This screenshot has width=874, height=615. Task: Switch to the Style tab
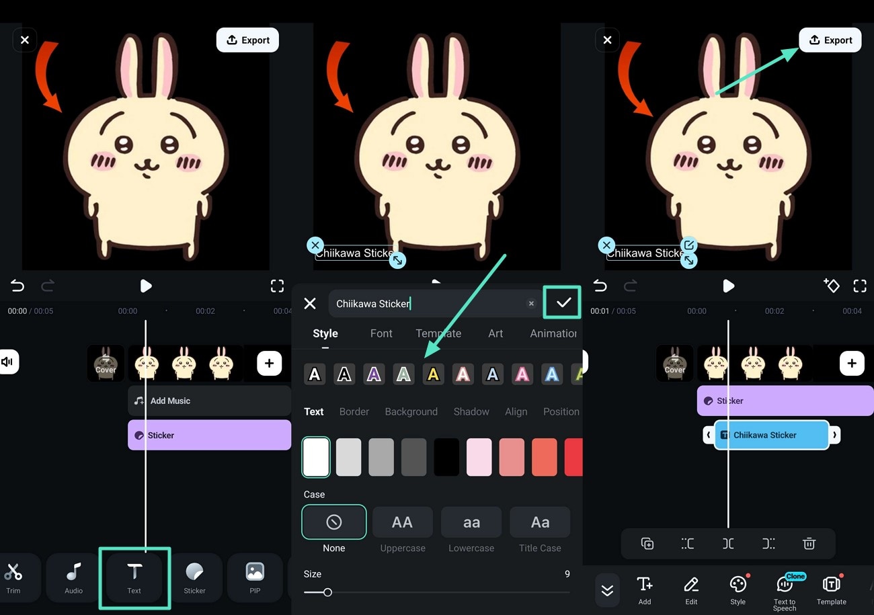[x=325, y=333]
